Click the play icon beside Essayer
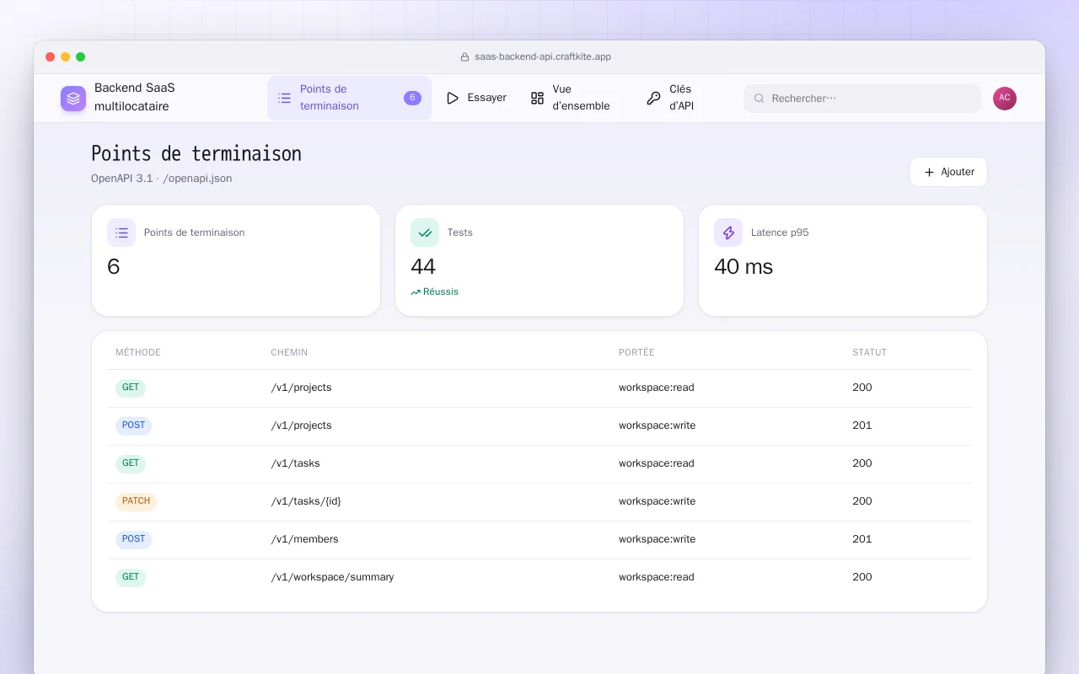 (453, 99)
